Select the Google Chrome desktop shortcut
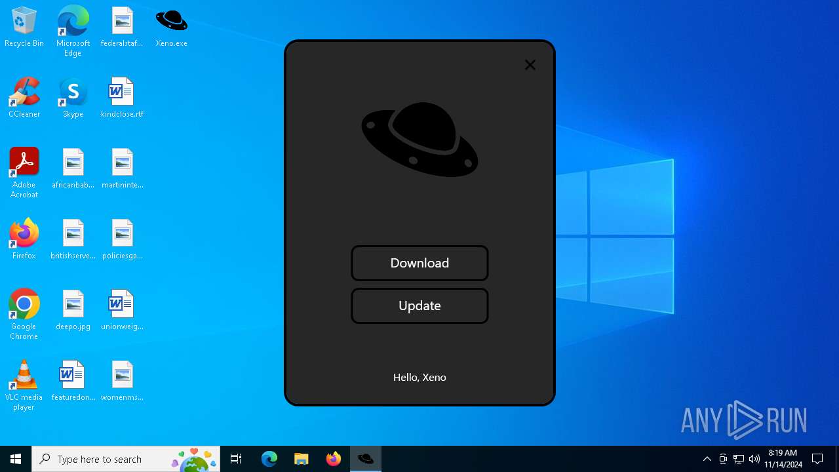This screenshot has height=472, width=839. [x=24, y=315]
